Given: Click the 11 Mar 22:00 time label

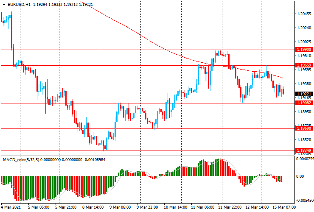Looking at the screenshot, I should 231,208.
